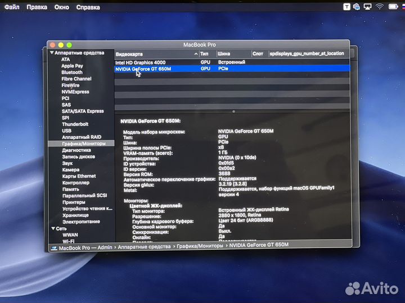Select FireWire in the sidebar
This screenshot has width=405, height=303.
(x=70, y=85)
